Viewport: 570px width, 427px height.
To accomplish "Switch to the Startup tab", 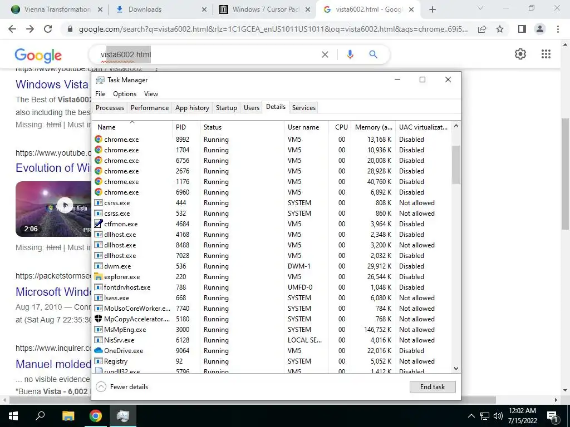I will [226, 107].
